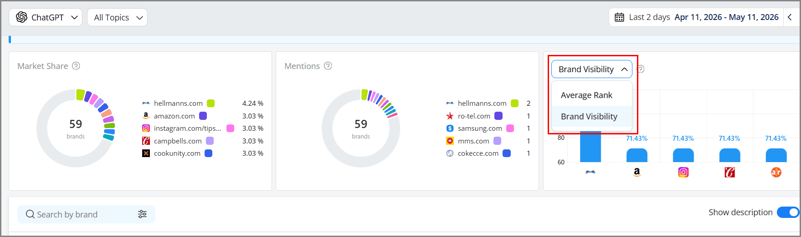Click the orange 'ar' logo under chart
The height and width of the screenshot is (237, 801).
(x=776, y=173)
